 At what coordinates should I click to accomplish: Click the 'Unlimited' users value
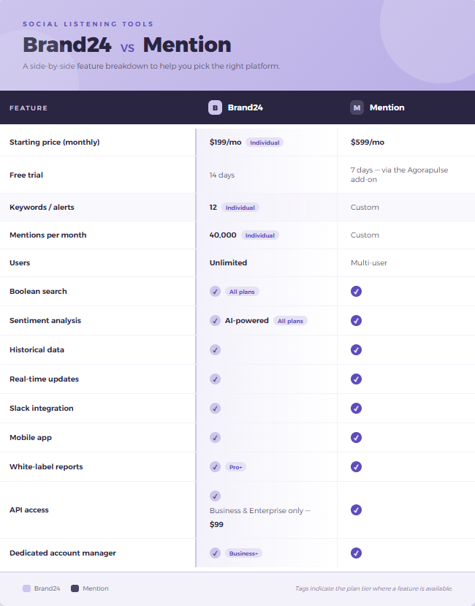pos(229,263)
